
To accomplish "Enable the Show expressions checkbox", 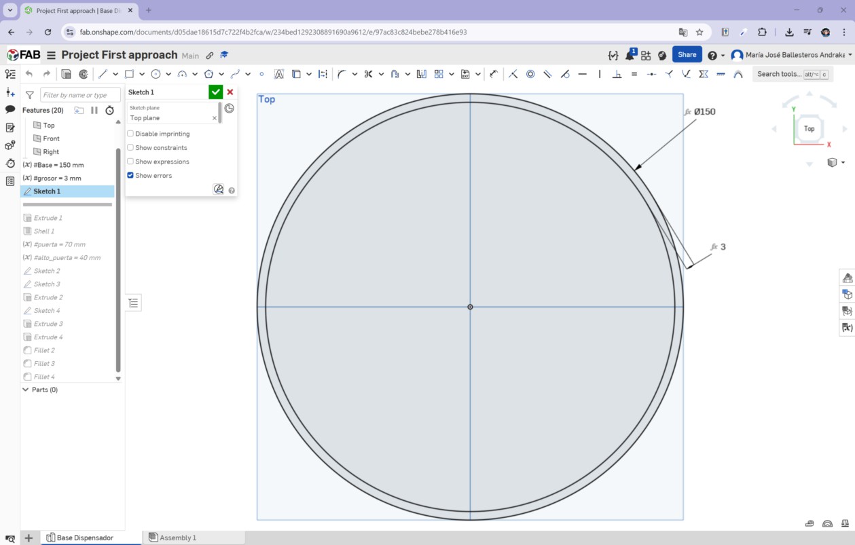I will point(130,162).
